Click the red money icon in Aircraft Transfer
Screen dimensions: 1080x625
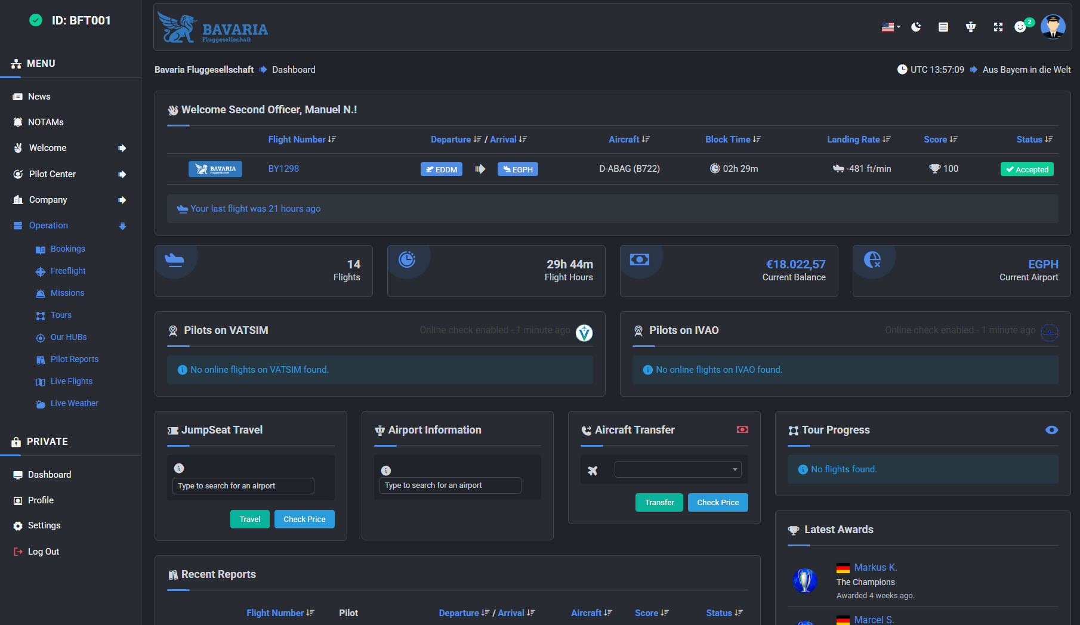(x=742, y=429)
